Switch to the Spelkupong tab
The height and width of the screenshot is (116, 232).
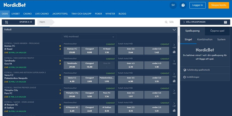193,31
